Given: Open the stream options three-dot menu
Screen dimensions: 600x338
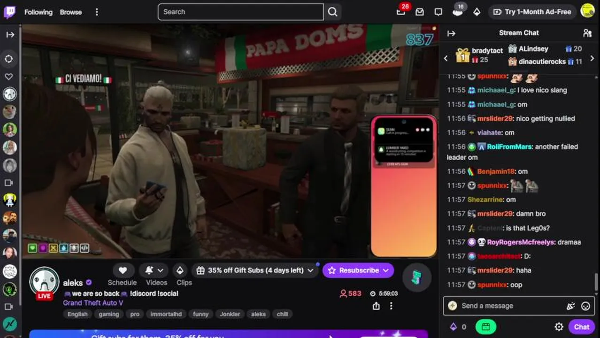Looking at the screenshot, I should (x=391, y=306).
